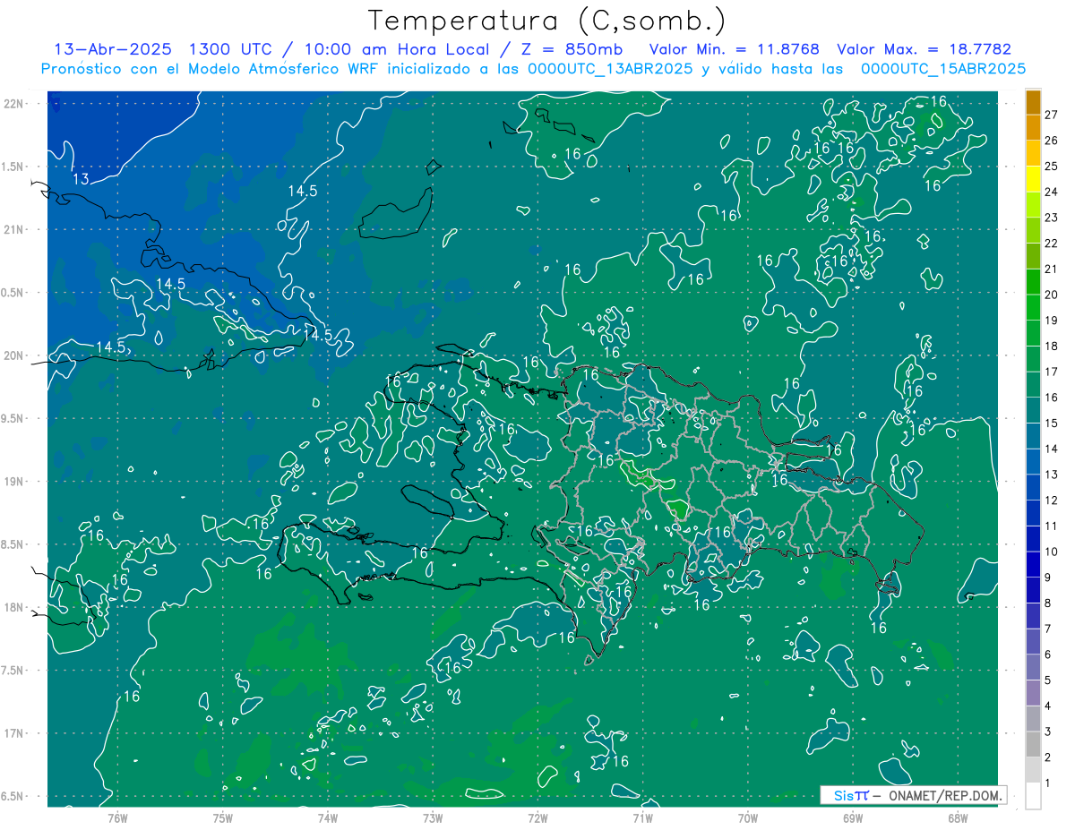Click the '70W' longitude axis label
This screenshot has width=1075, height=830.
click(748, 818)
